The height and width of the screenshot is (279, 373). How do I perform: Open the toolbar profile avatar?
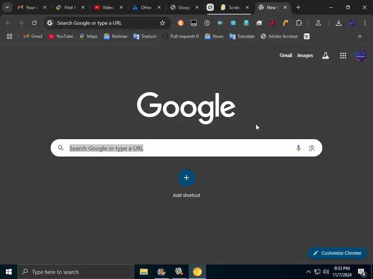pos(352,23)
